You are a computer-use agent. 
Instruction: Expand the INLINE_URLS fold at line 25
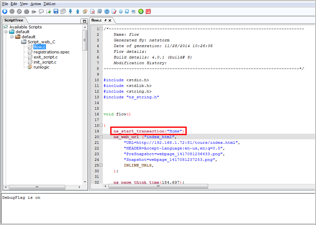coord(101,165)
